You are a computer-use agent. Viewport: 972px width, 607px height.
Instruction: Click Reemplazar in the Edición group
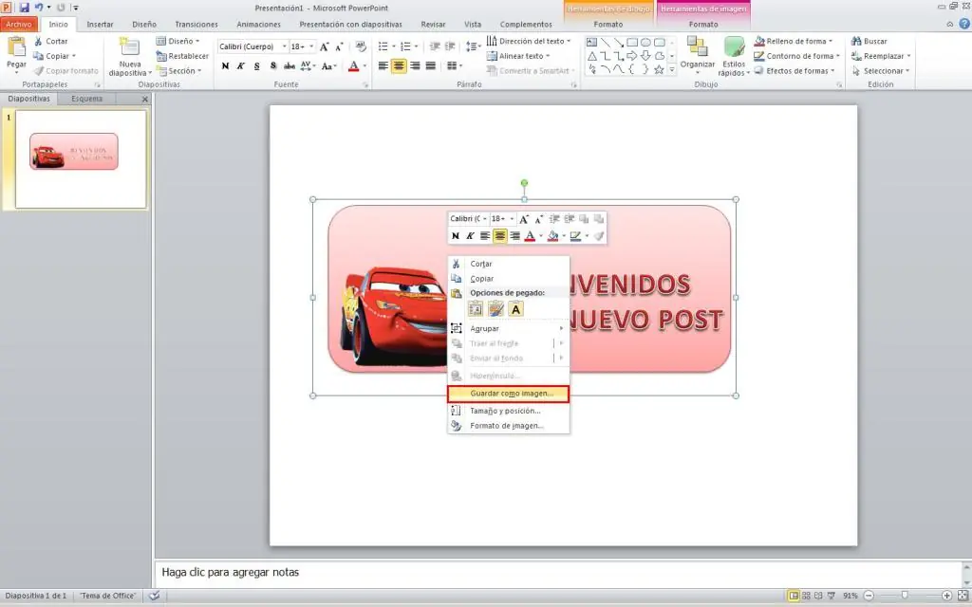tap(882, 56)
